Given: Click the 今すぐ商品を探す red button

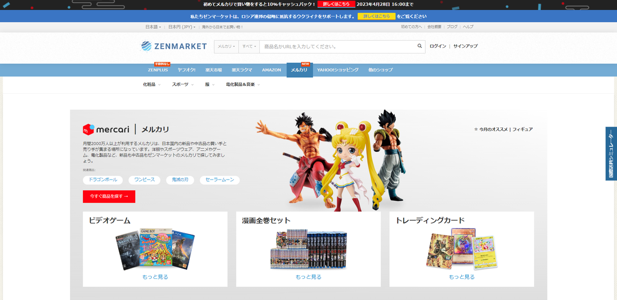Looking at the screenshot, I should click(109, 196).
